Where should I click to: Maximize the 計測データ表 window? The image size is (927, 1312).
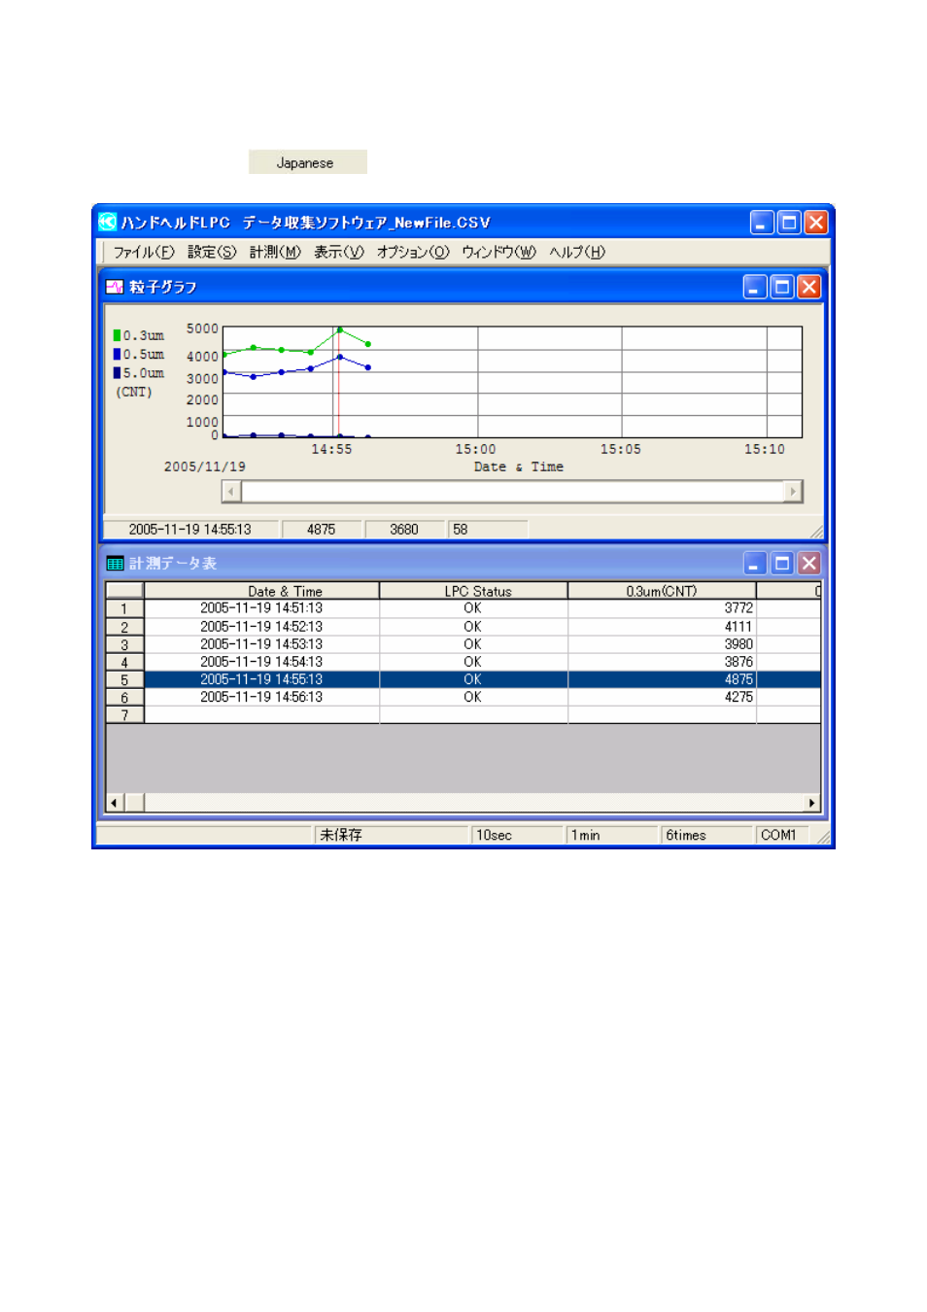click(x=782, y=563)
